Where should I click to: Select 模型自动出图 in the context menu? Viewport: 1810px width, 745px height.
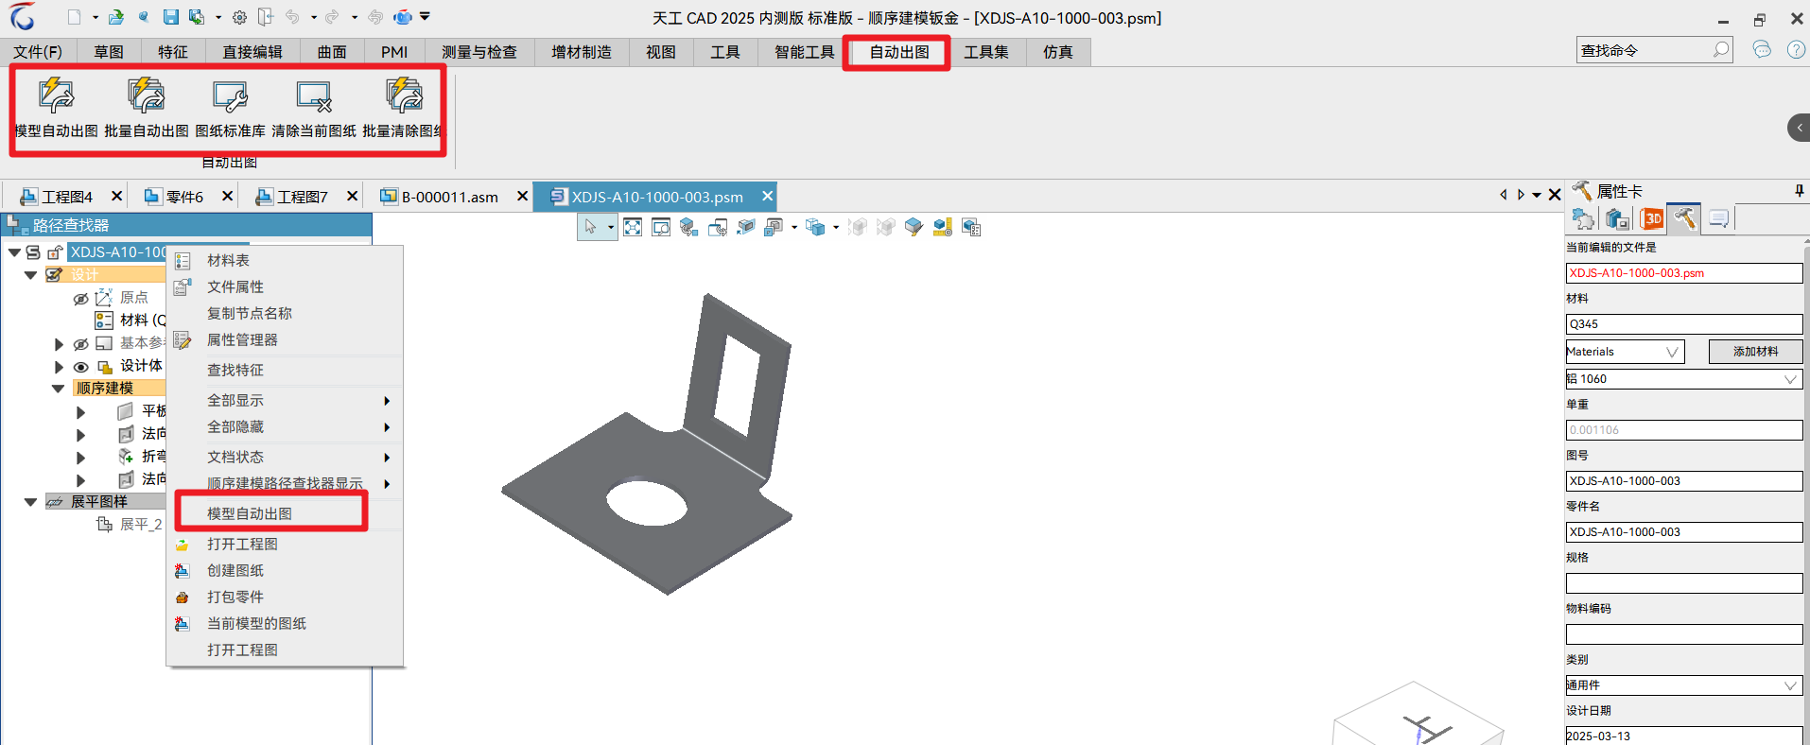pos(250,513)
